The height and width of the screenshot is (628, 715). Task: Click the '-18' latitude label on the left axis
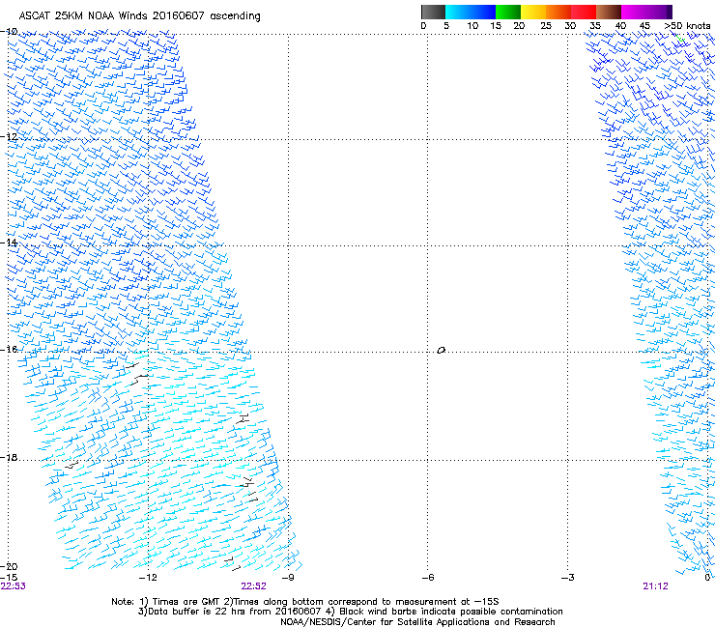click(9, 457)
